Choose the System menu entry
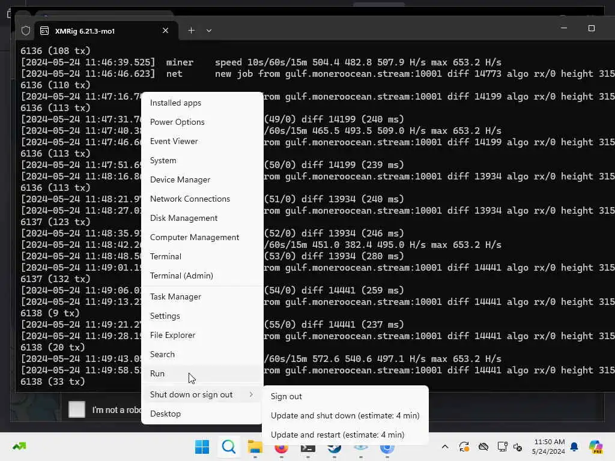The image size is (615, 461). click(x=202, y=160)
